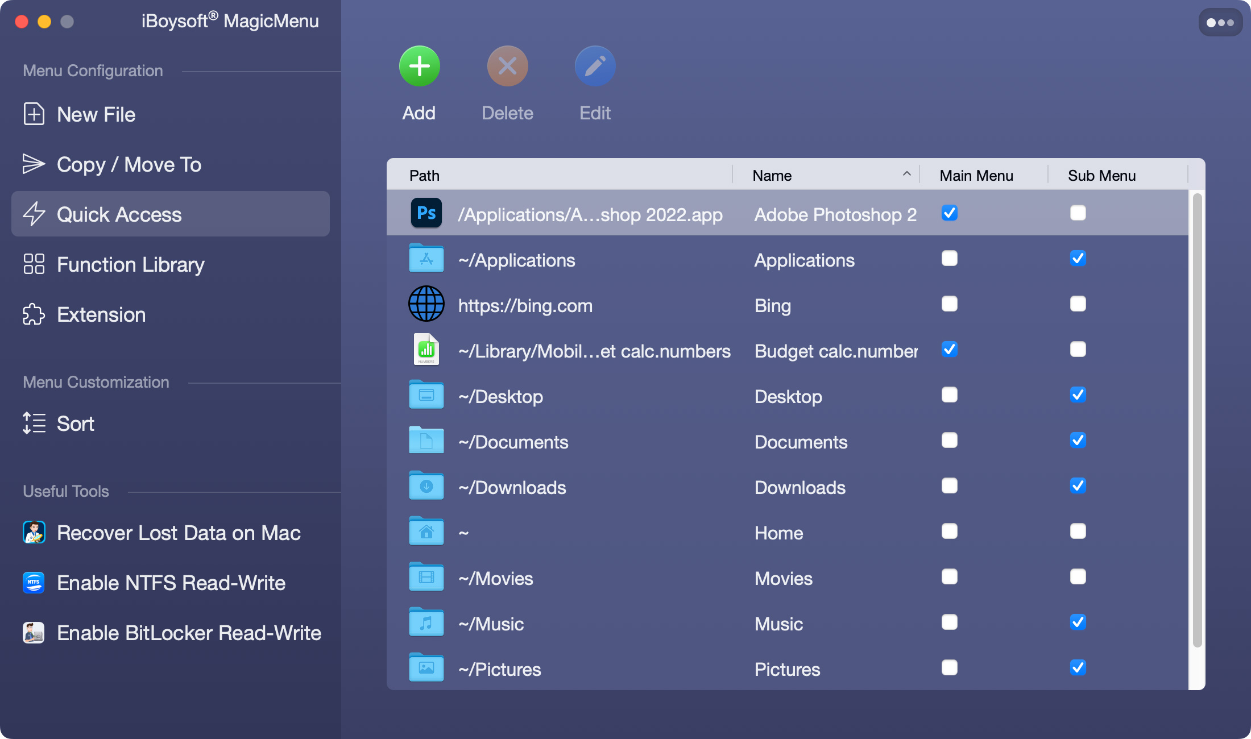Open the Function Library section

pyautogui.click(x=130, y=265)
